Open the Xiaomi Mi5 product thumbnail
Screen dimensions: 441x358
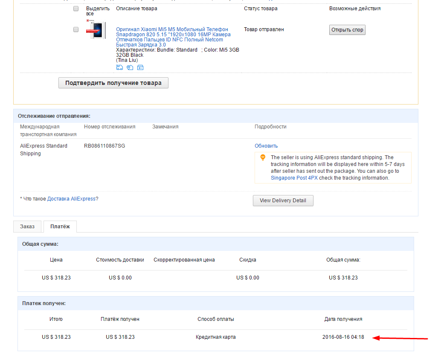point(96,29)
